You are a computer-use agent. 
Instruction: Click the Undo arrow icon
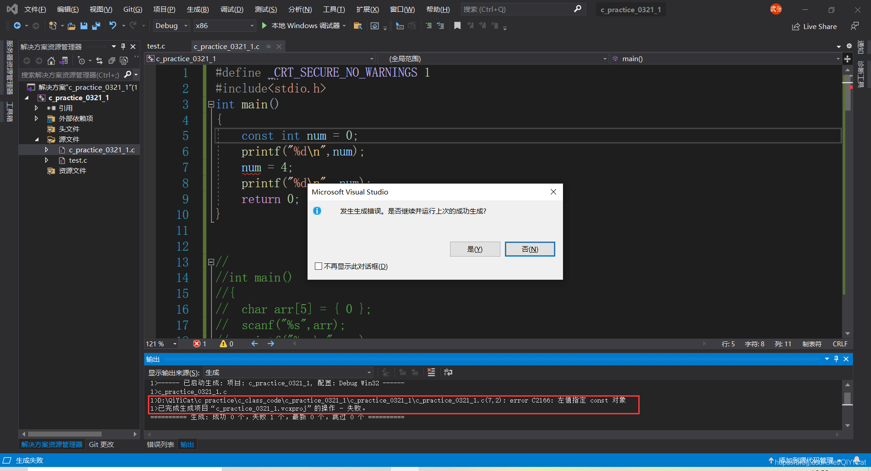pyautogui.click(x=113, y=26)
